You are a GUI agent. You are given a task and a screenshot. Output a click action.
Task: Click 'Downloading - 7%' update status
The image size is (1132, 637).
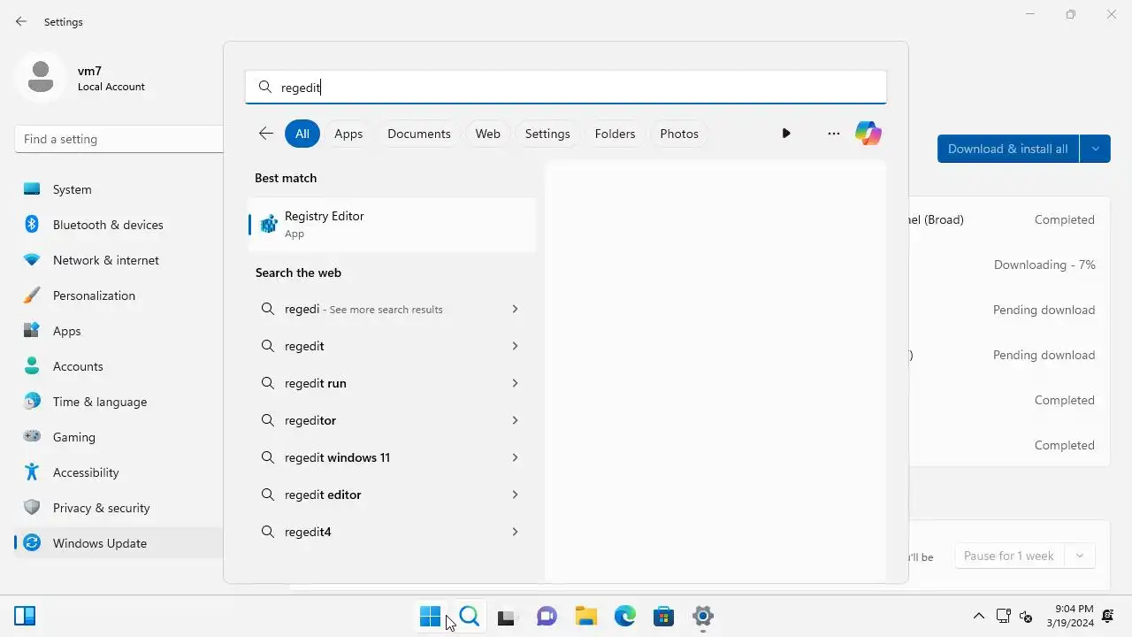(1044, 265)
